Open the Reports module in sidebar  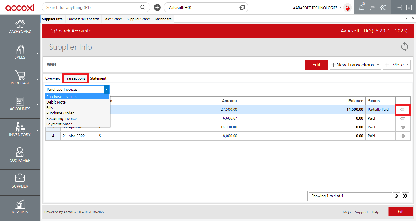tap(20, 207)
